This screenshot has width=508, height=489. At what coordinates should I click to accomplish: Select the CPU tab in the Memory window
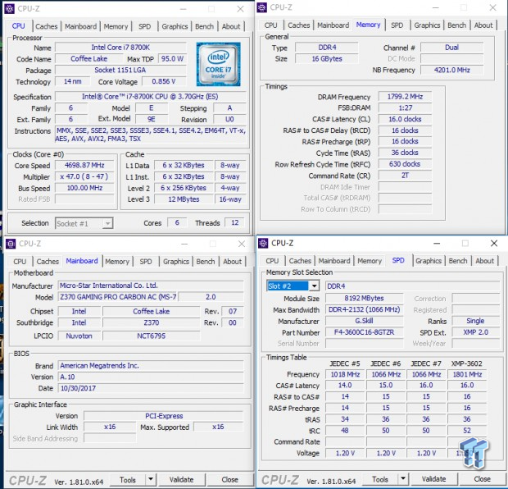click(x=271, y=25)
